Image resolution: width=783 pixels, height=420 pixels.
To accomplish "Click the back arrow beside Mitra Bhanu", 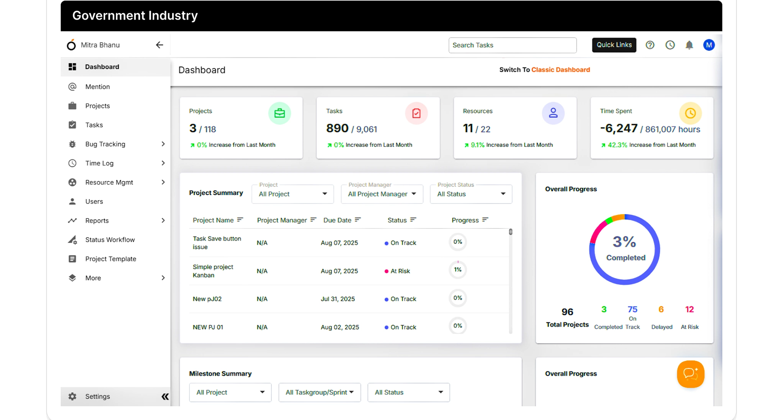I will 160,45.
